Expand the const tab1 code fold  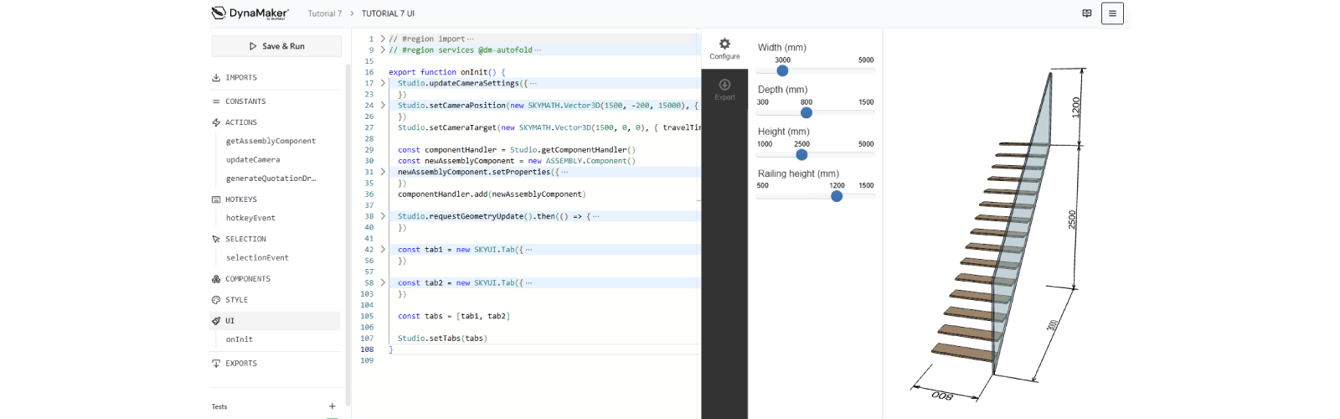click(x=383, y=250)
